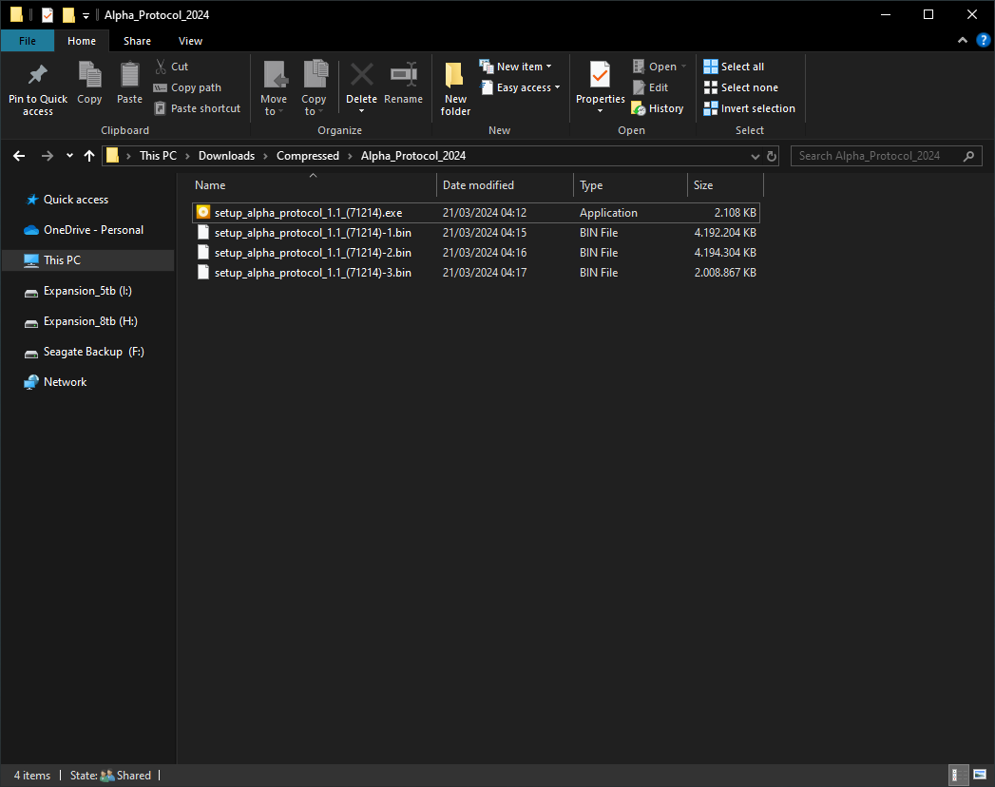Open Expansion_8tb (H:) drive
Viewport: 995px width, 787px height.
90,321
